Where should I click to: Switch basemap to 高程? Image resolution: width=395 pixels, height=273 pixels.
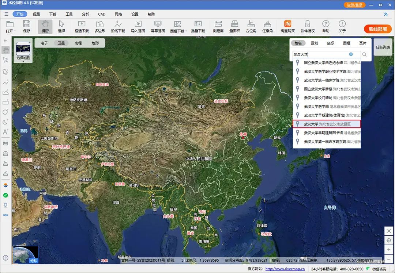point(78,43)
